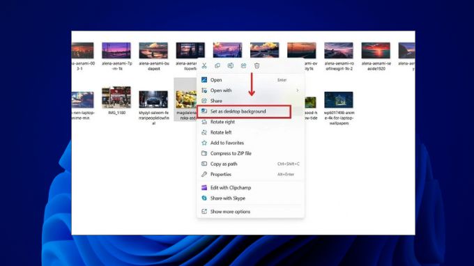The image size is (474, 266).
Task: Click the photo icon beside Open
Action: point(204,79)
